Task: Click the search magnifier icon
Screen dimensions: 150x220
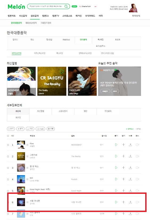Action: coord(66,6)
